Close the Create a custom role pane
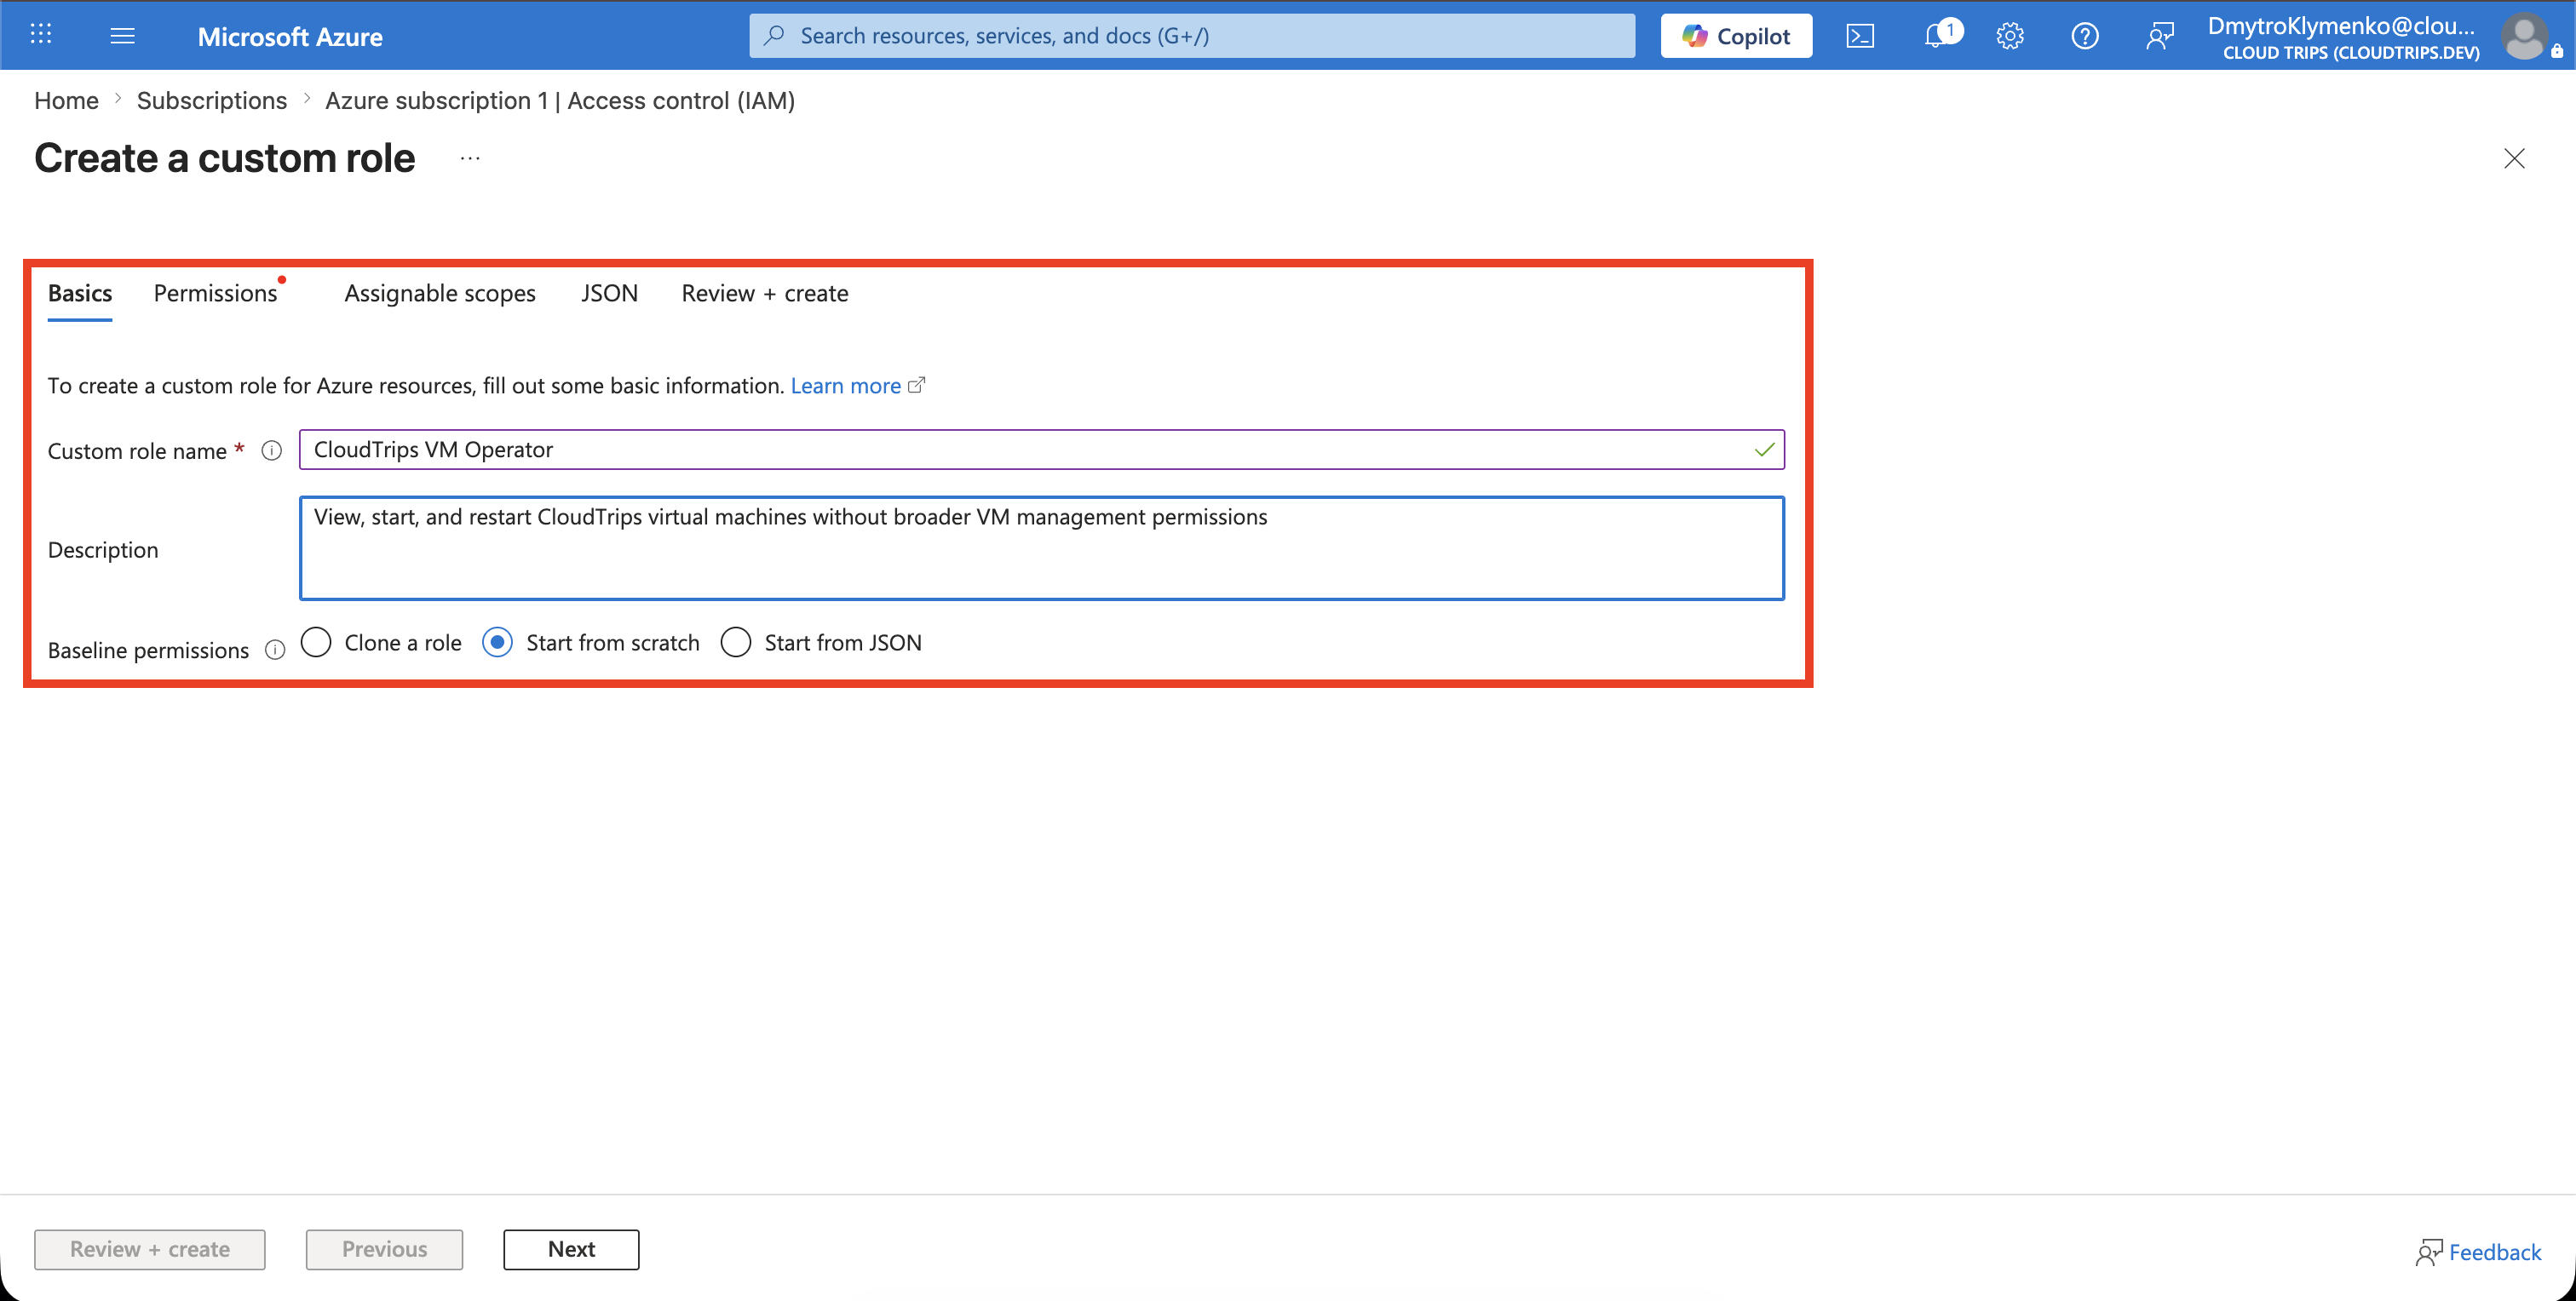Image resolution: width=2576 pixels, height=1301 pixels. pyautogui.click(x=2514, y=158)
